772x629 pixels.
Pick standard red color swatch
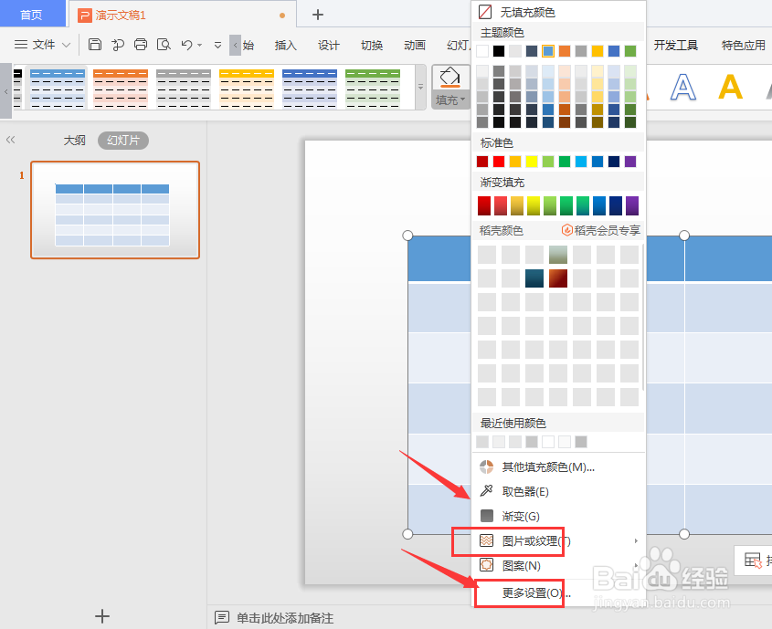point(499,162)
